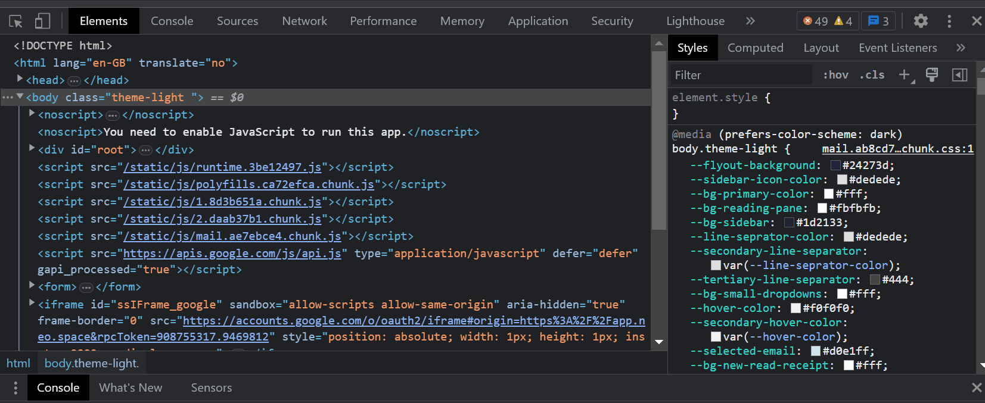Click elements panel scrollbar up arrow
Screen dimensions: 985x403
[x=659, y=43]
